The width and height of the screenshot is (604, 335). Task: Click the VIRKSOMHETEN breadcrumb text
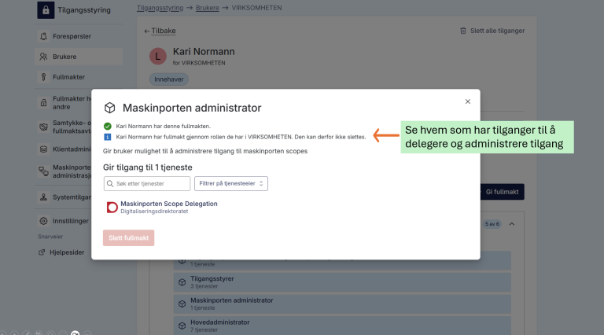point(256,8)
